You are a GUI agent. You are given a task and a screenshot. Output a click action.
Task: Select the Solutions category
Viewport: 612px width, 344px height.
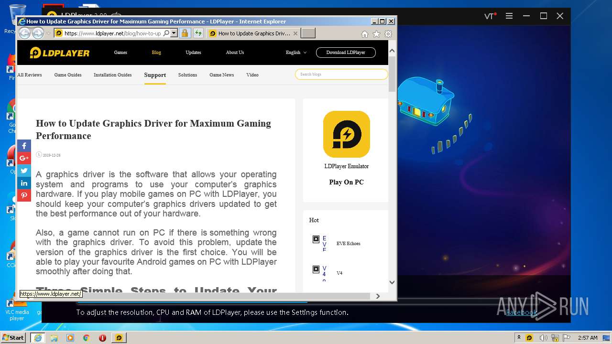187,75
